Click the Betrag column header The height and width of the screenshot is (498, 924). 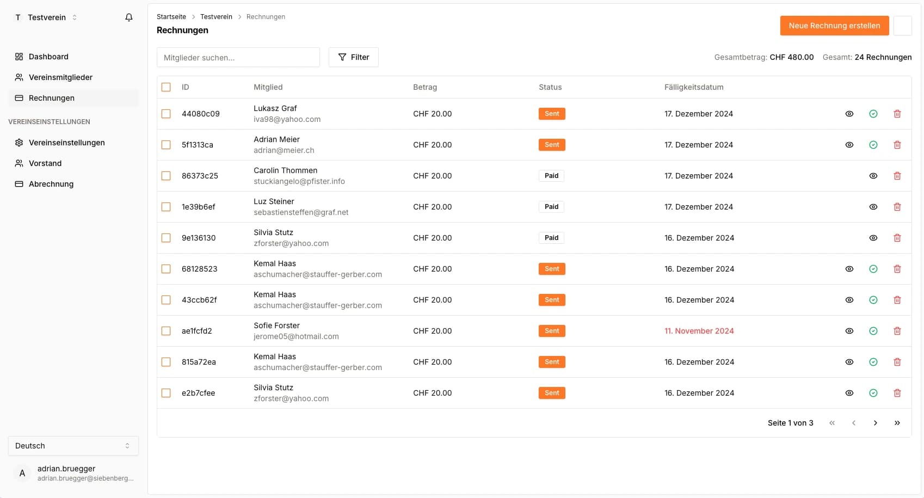[x=425, y=87]
